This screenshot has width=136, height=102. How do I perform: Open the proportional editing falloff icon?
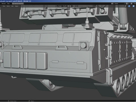(x=76, y=6)
